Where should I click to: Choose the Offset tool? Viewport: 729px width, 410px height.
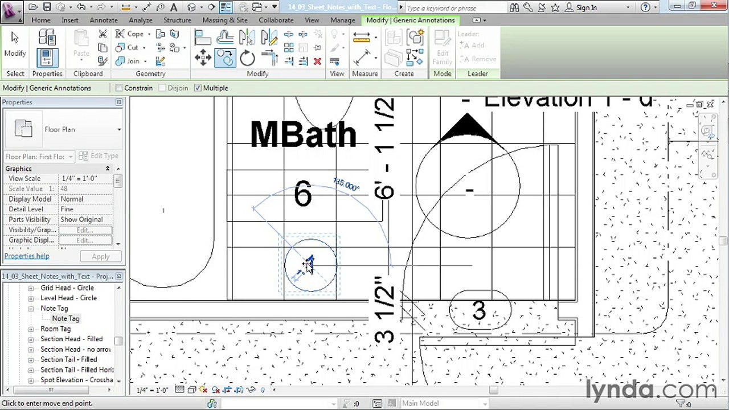tap(226, 38)
